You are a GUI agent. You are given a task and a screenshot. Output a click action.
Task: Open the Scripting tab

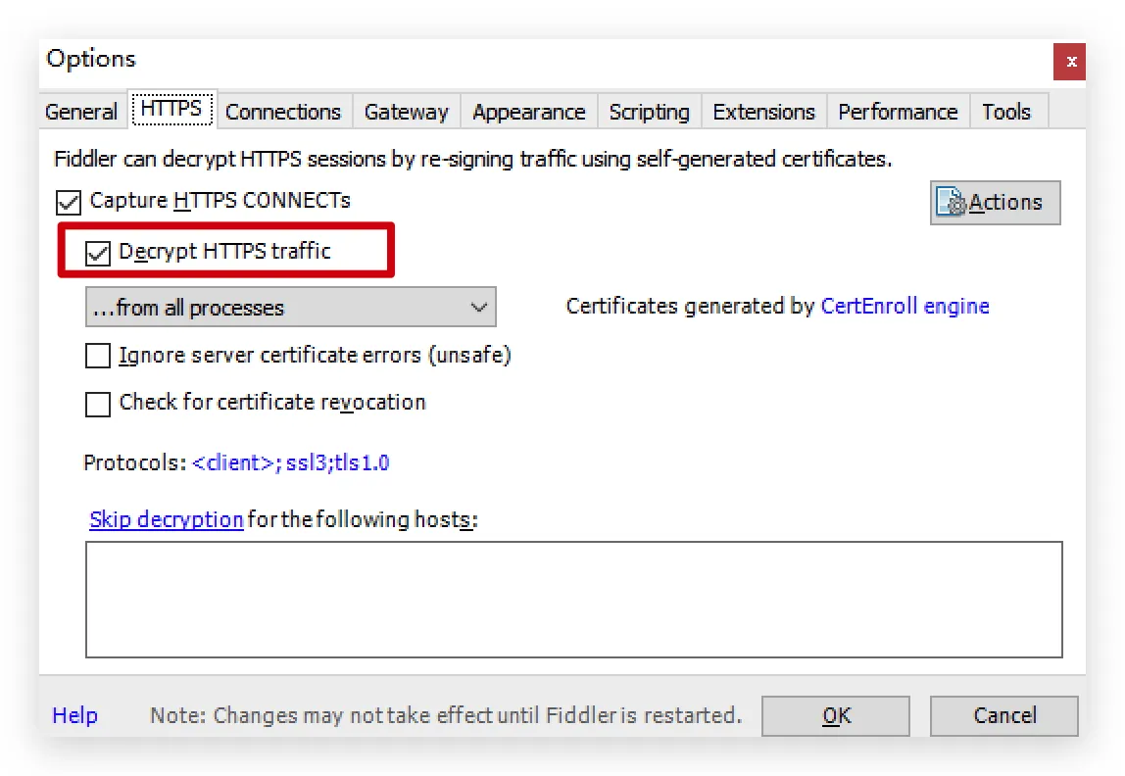650,112
